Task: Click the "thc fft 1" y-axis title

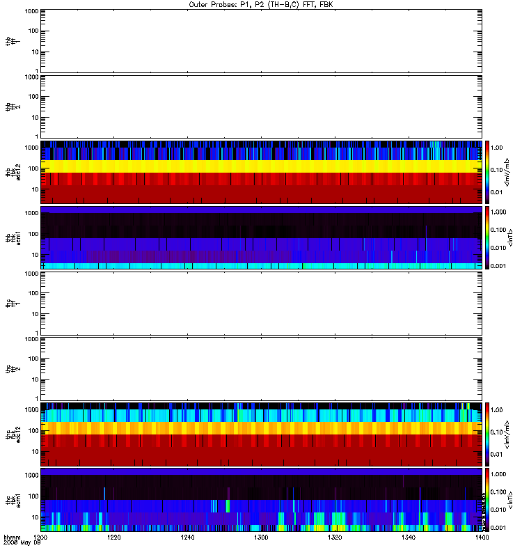Action: [13, 304]
